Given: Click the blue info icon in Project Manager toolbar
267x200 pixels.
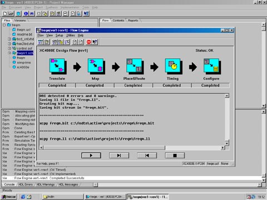Looking at the screenshot, I should coord(26,13).
